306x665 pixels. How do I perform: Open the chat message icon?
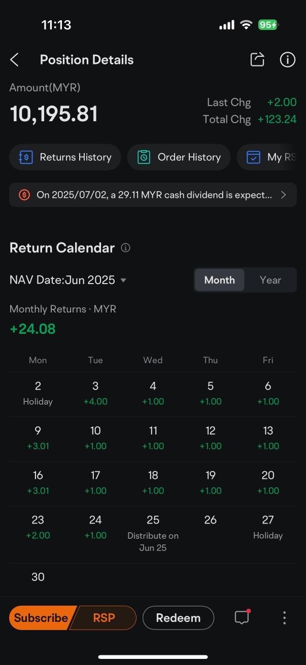coord(242,618)
